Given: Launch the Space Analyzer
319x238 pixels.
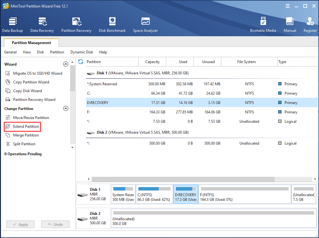Looking at the screenshot, I should point(146,25).
